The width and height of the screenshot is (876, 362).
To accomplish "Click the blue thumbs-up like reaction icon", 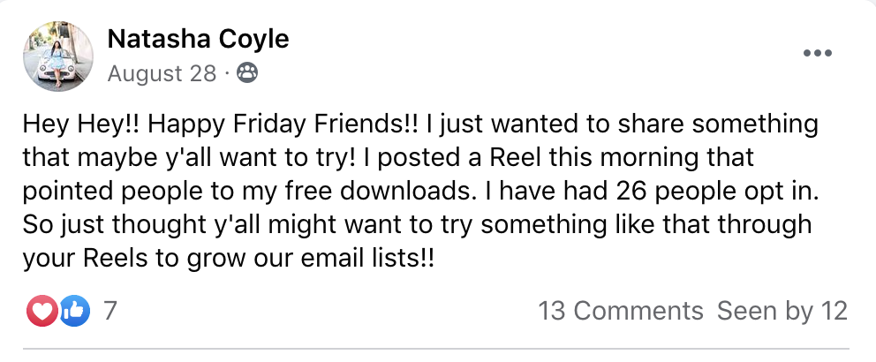I will (x=74, y=311).
